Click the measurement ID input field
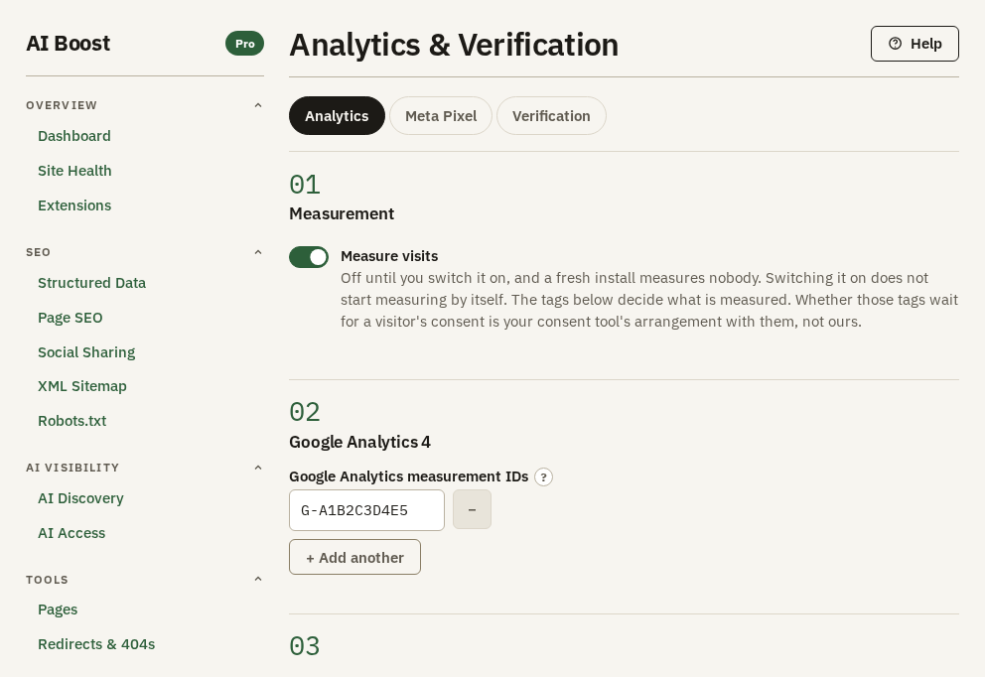 (366, 510)
